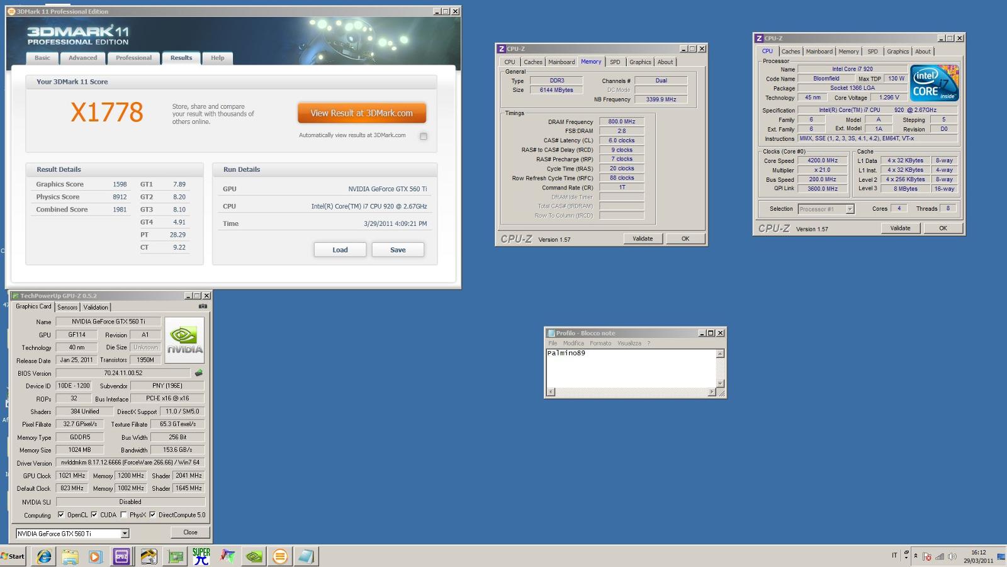Click the Start button

pyautogui.click(x=13, y=556)
